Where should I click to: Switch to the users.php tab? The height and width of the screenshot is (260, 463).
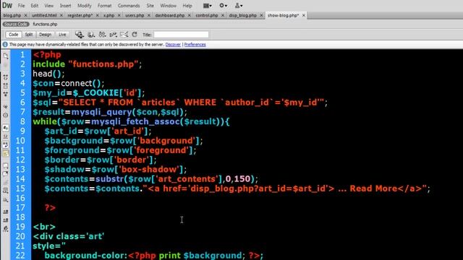click(x=135, y=15)
